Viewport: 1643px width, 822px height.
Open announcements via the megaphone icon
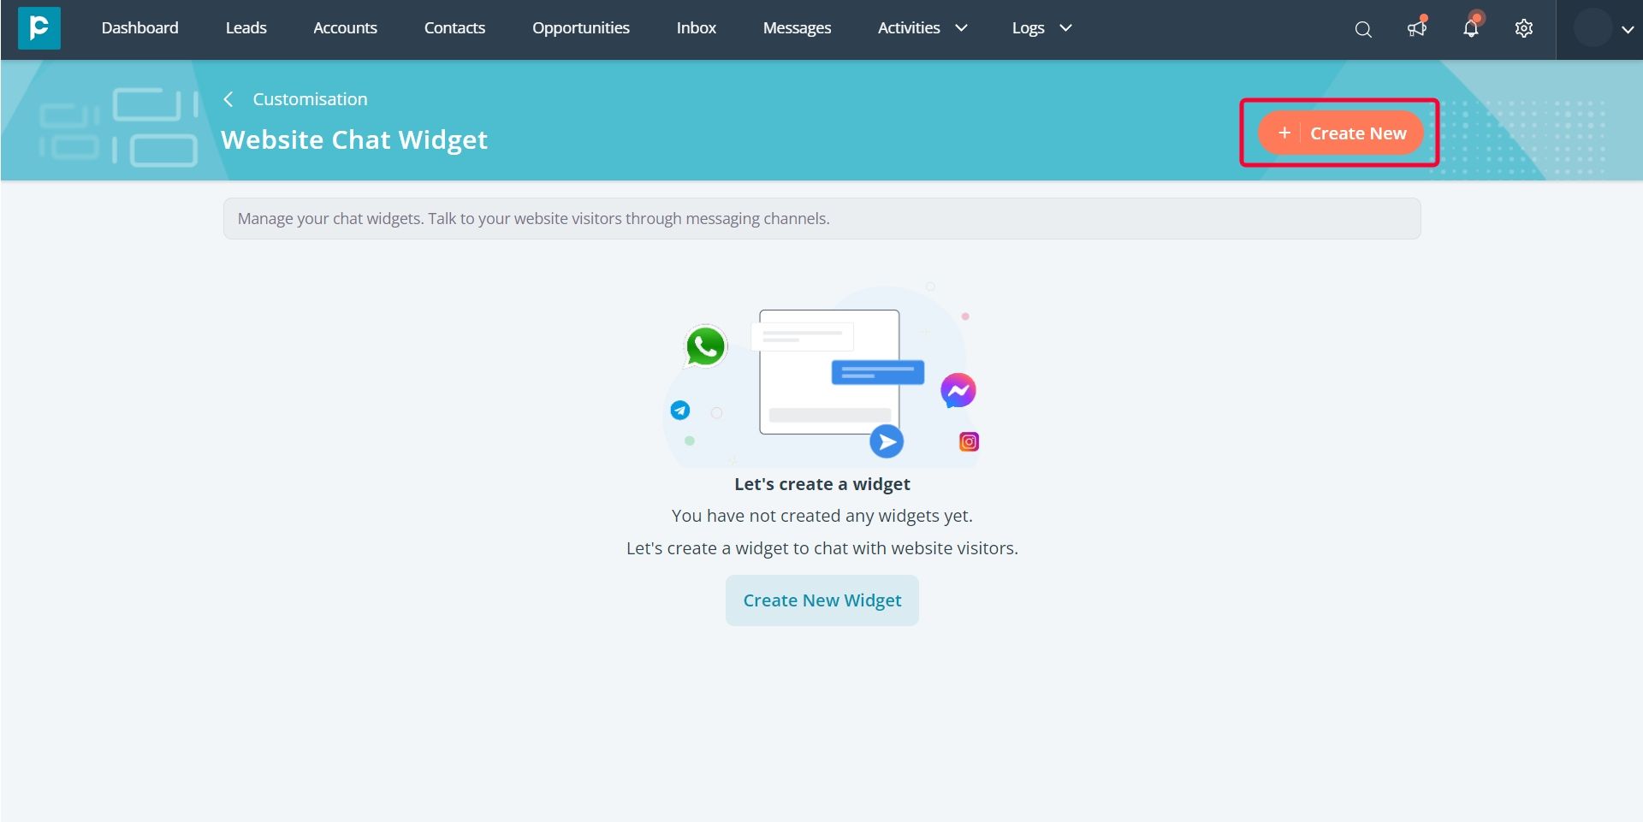(1416, 28)
